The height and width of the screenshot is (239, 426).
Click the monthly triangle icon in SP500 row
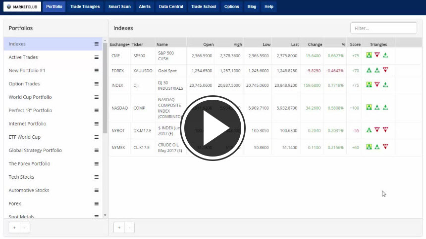pyautogui.click(x=369, y=55)
